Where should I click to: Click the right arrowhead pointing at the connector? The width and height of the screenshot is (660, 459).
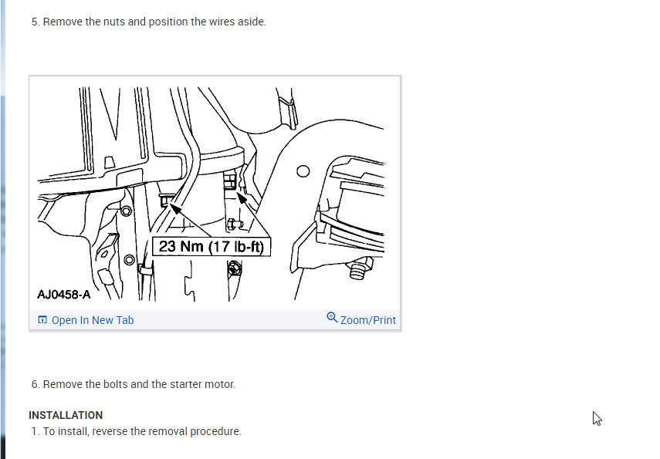(x=241, y=197)
